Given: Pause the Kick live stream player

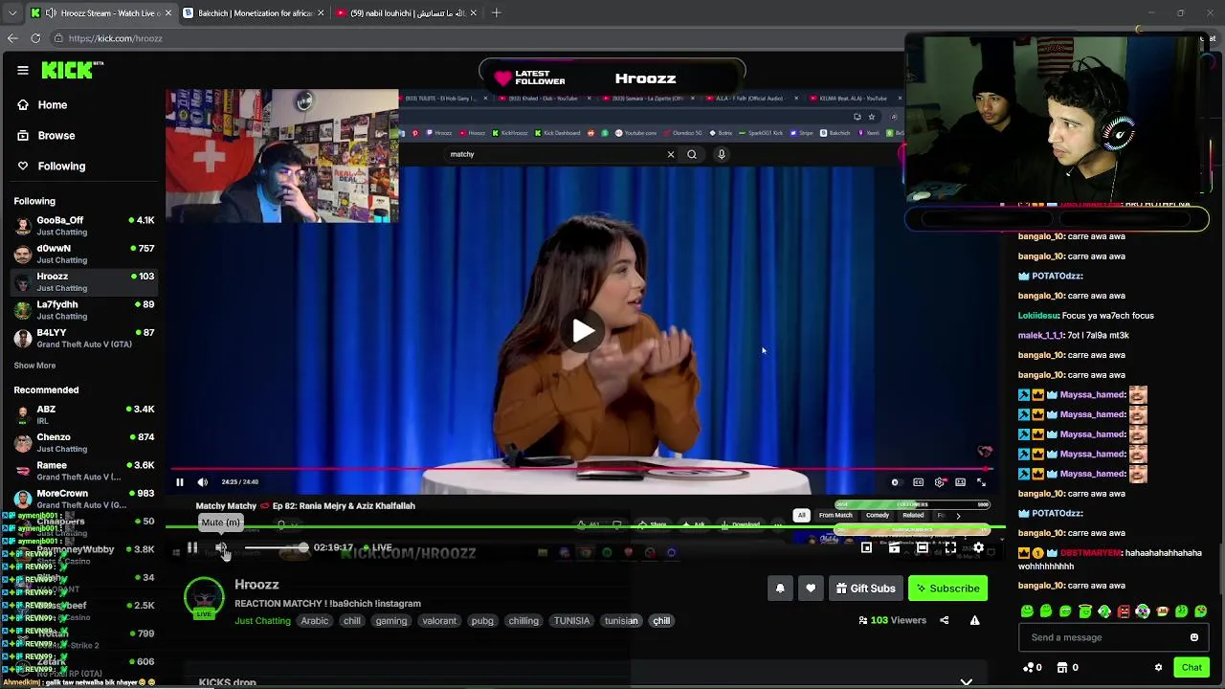Looking at the screenshot, I should coord(192,547).
